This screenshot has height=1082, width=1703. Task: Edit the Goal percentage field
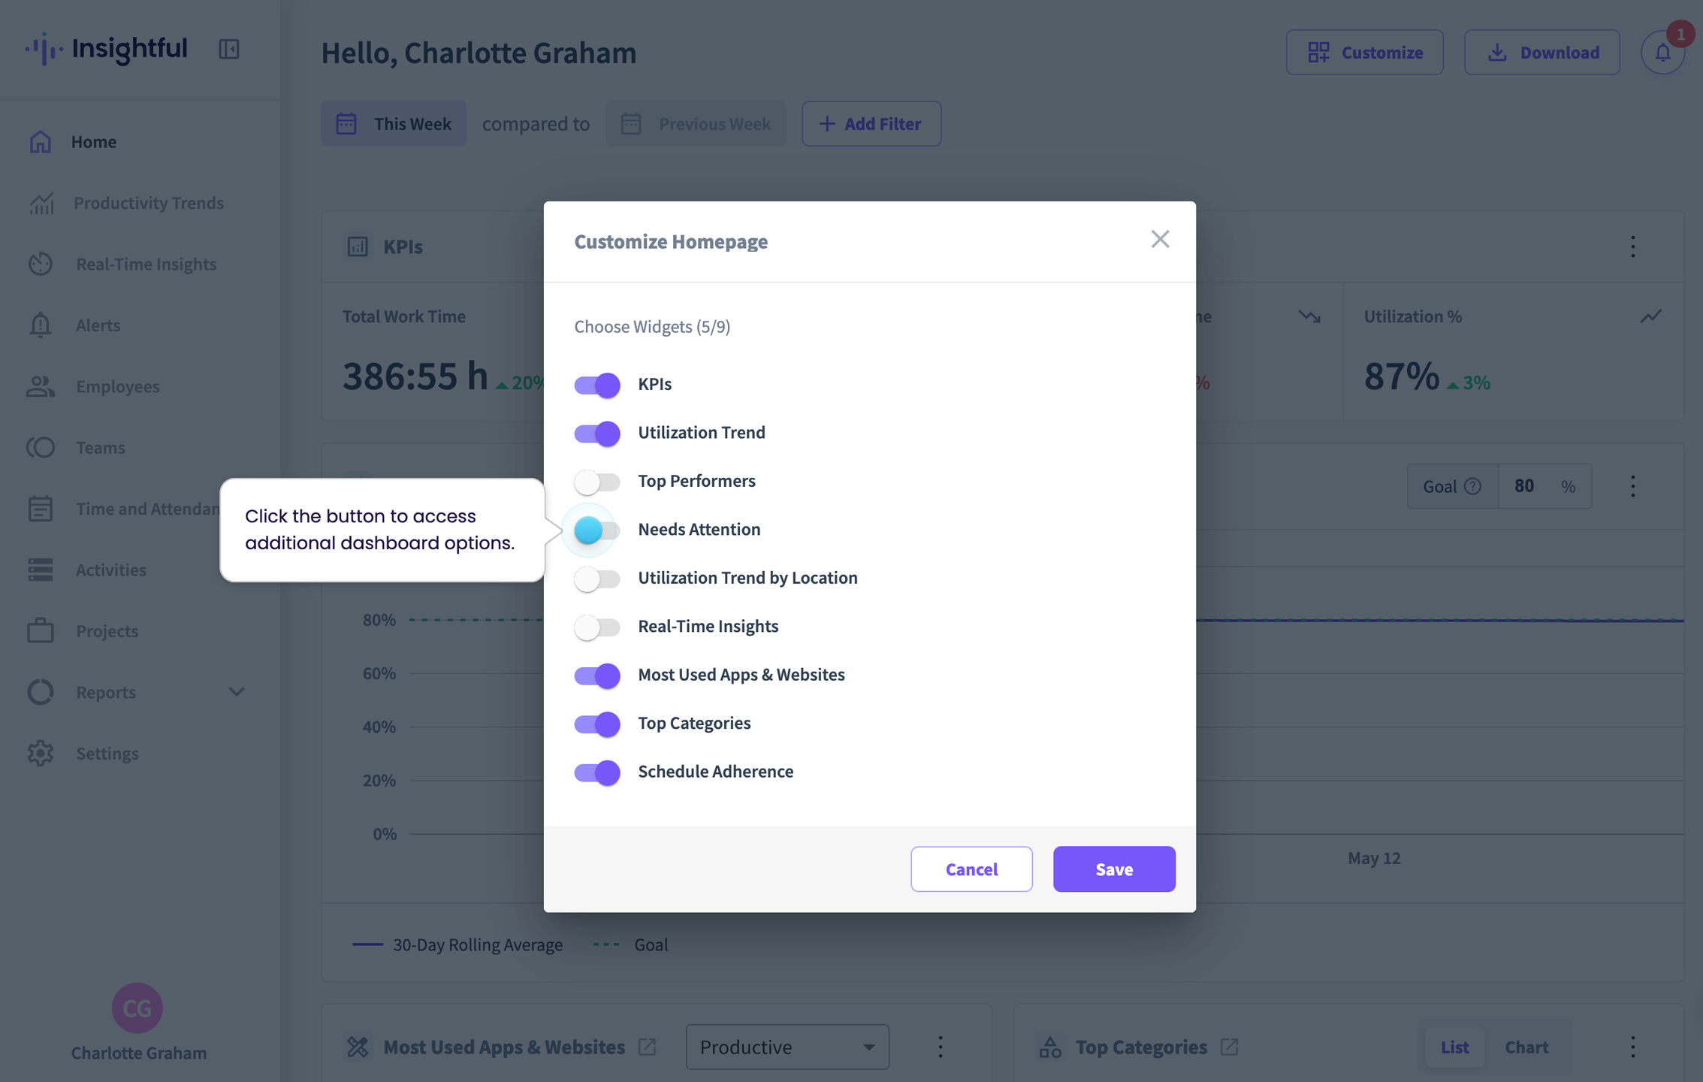pyautogui.click(x=1524, y=486)
